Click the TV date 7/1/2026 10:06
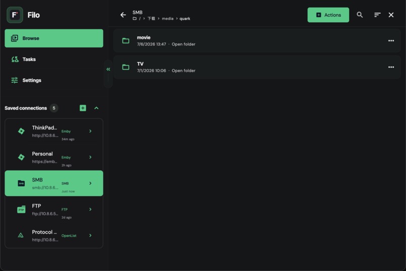This screenshot has height=271, width=406. point(152,71)
